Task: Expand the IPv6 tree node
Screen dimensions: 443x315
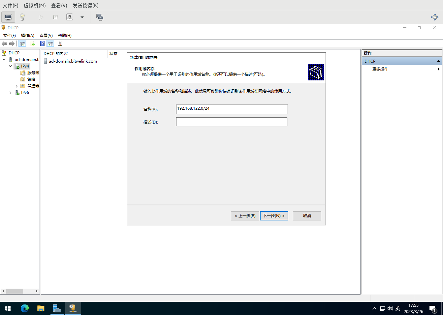Action: click(10, 93)
